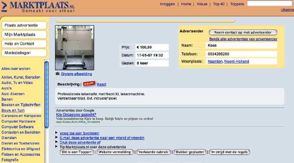Open Bekijk alle advertenties van adverteerder link

(243, 39)
